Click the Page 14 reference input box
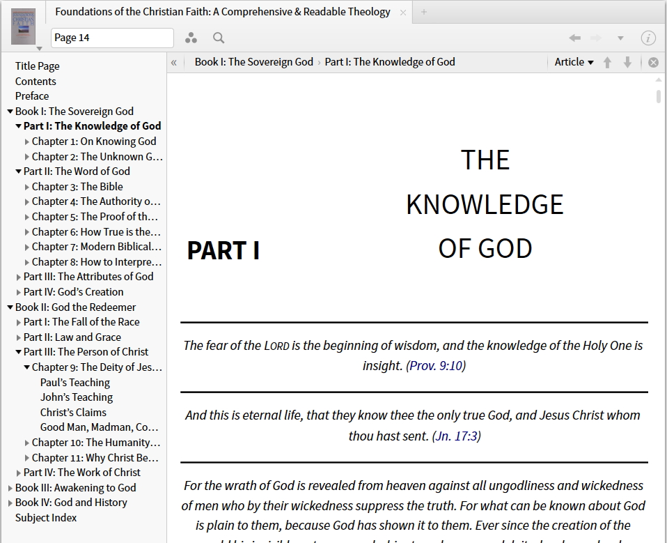 click(x=112, y=38)
